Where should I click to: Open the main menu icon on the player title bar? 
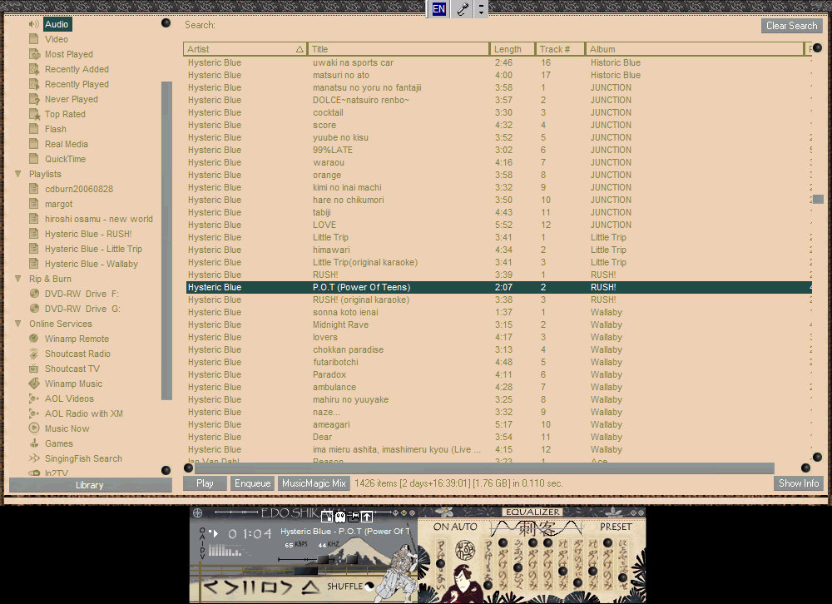click(197, 512)
